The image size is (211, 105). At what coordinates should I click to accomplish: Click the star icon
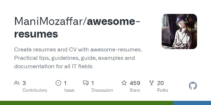[124, 83]
